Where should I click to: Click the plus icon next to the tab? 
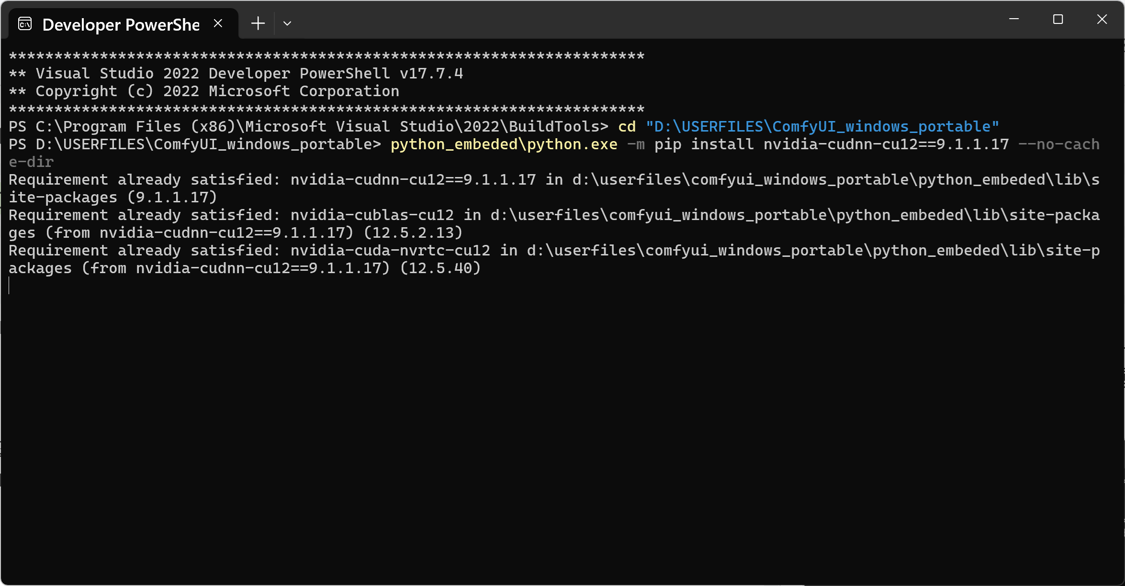click(x=258, y=23)
